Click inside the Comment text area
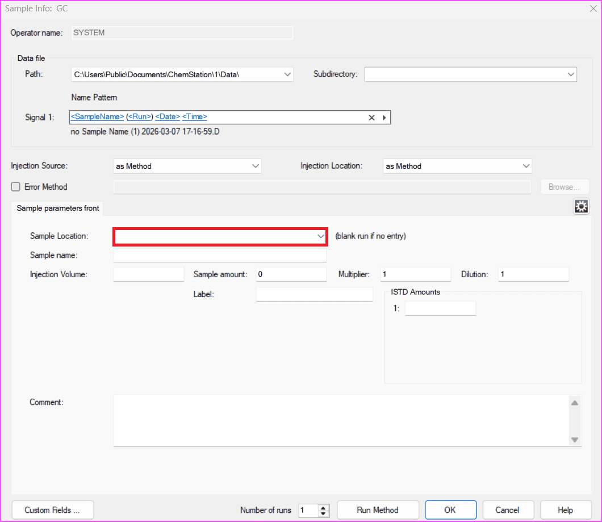Viewport: 602px width, 522px height. [x=341, y=420]
